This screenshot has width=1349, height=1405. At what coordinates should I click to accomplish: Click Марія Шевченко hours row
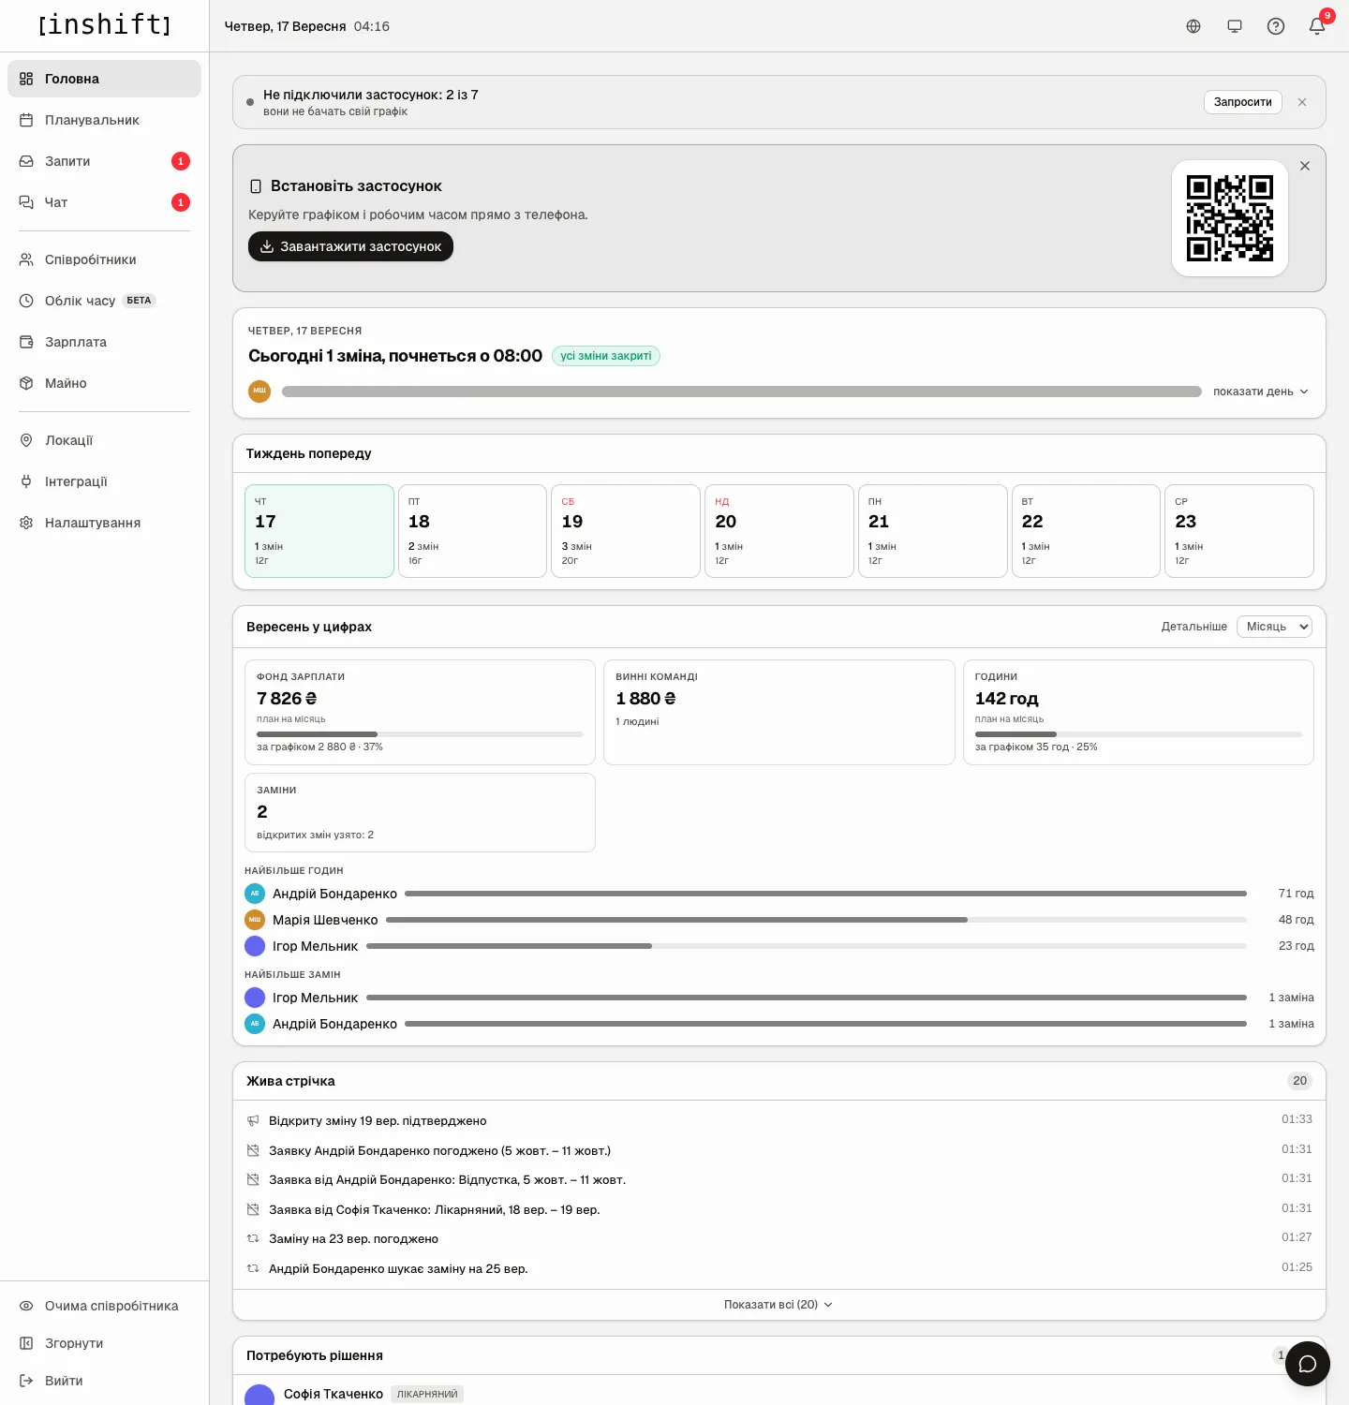pos(779,920)
